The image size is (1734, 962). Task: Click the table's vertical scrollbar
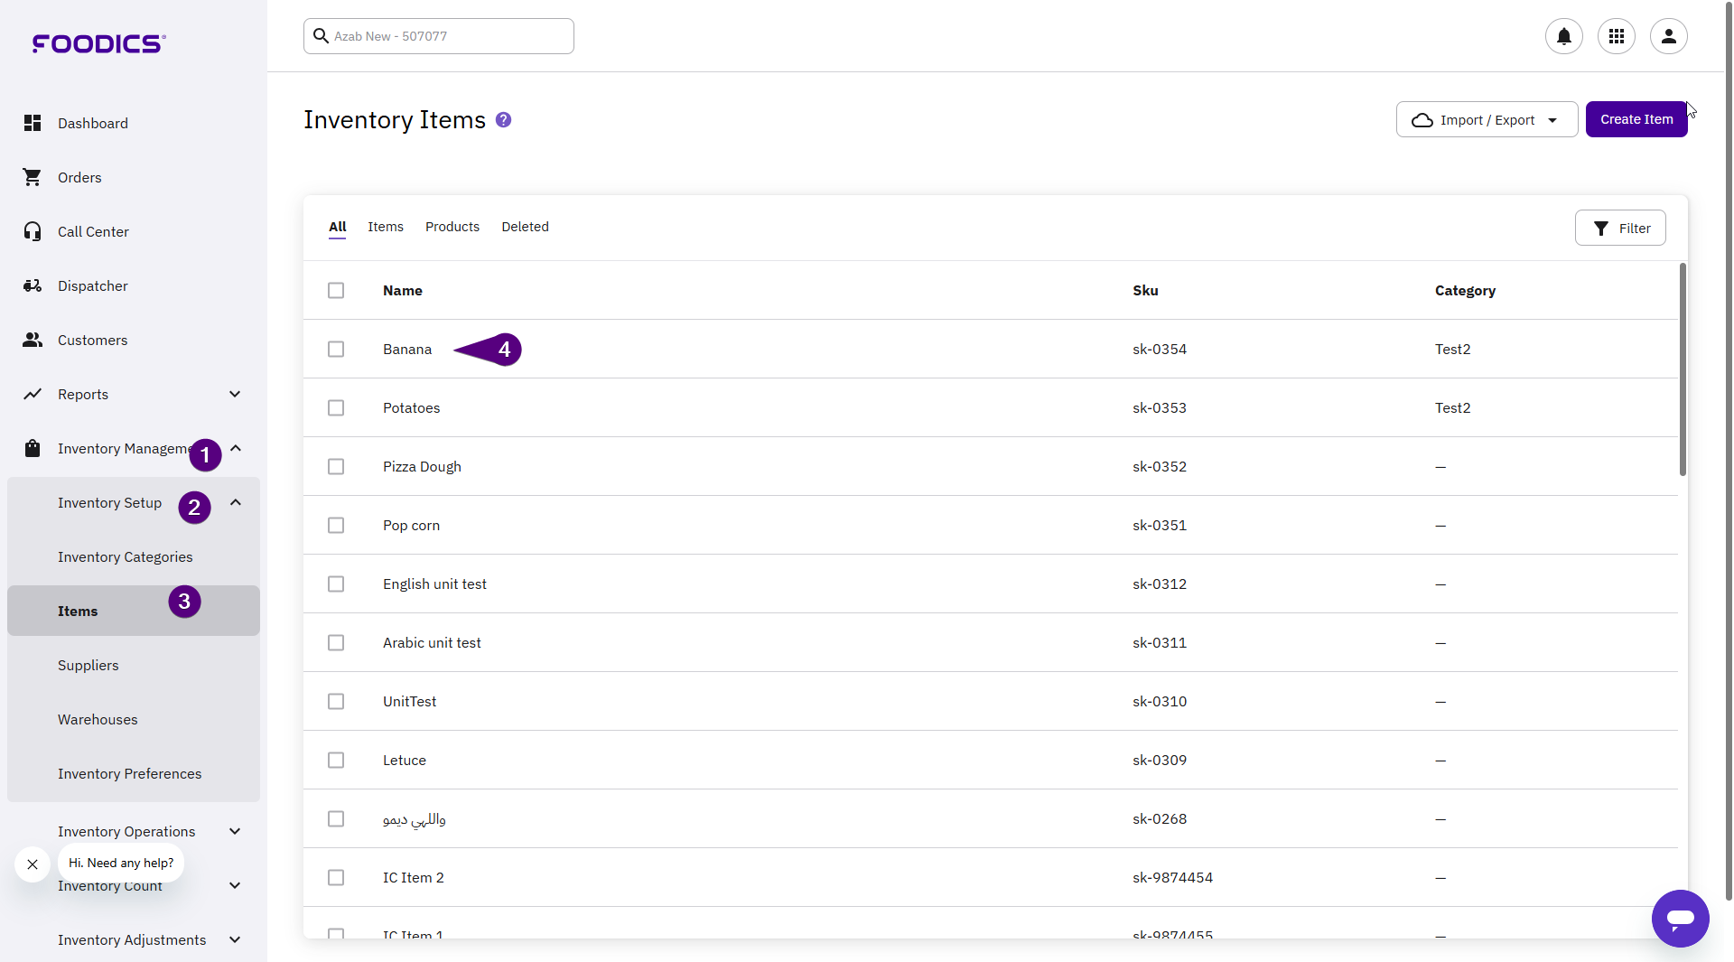click(x=1683, y=370)
